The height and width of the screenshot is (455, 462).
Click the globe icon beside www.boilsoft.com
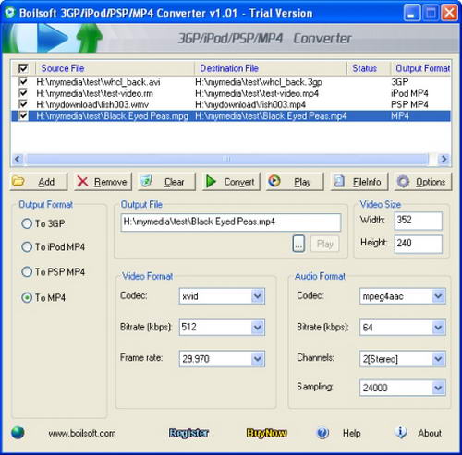click(x=18, y=433)
